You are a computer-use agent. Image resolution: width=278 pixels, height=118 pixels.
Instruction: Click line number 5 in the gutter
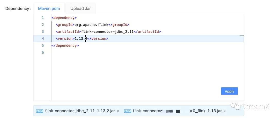click(x=43, y=46)
